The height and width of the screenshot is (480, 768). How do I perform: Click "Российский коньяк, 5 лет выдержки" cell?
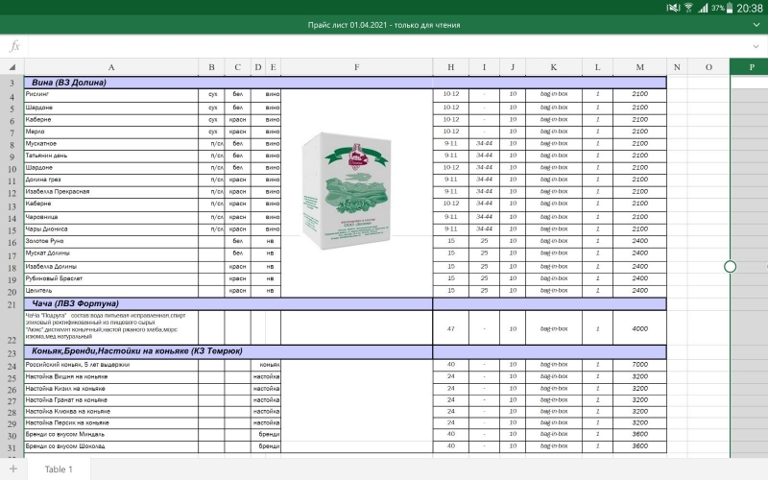pos(111,365)
